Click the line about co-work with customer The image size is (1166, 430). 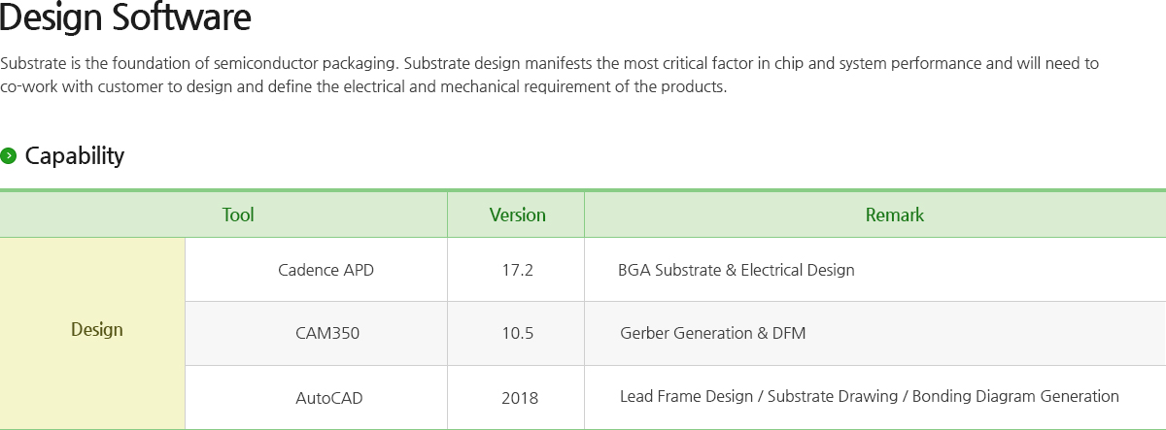click(363, 86)
